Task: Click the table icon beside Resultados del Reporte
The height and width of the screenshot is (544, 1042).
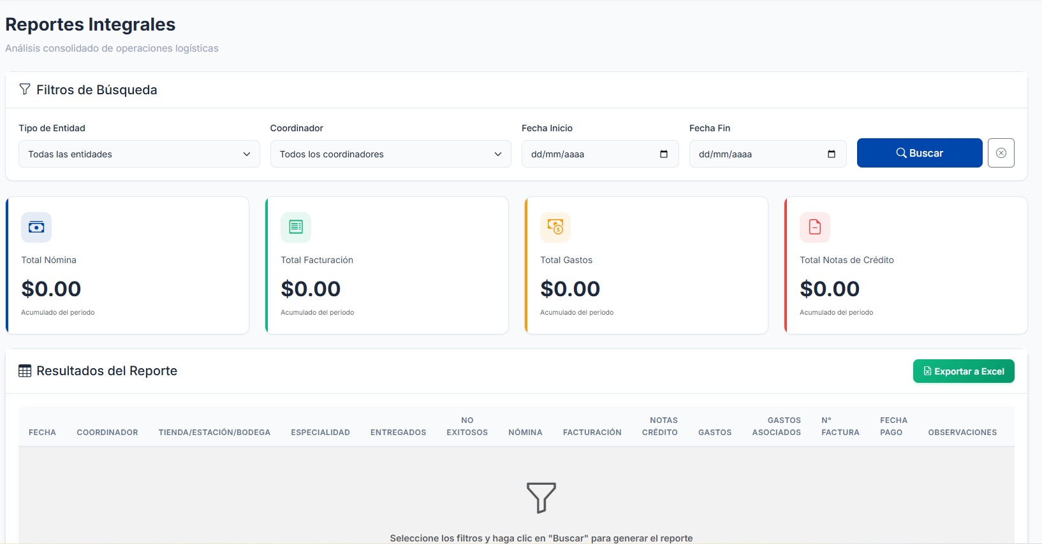Action: [x=25, y=371]
